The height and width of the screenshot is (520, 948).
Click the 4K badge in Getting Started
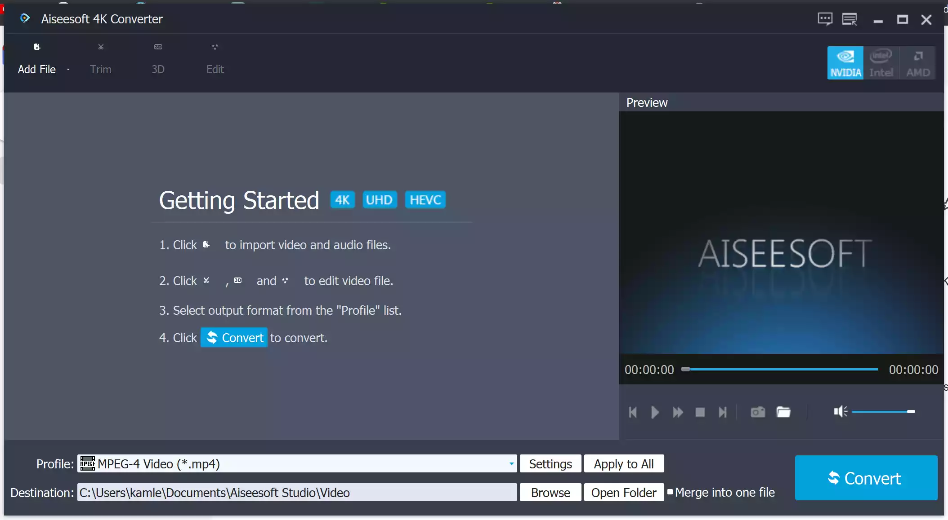[x=342, y=200]
